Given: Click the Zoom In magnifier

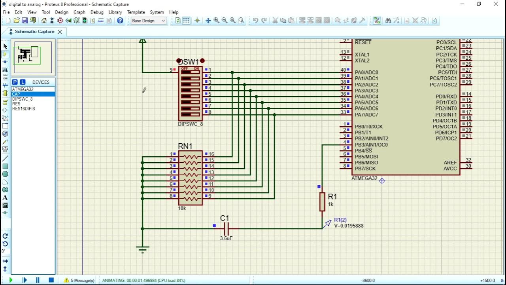Looking at the screenshot, I should 216,21.
